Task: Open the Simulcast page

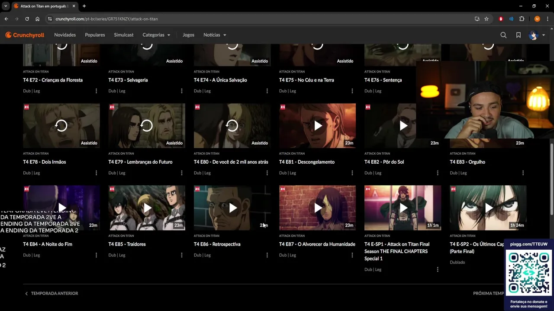Action: click(124, 35)
